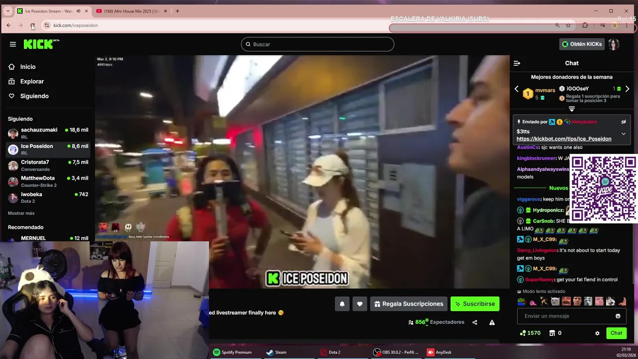
Task: Focus the Buscar search field
Action: point(318,44)
